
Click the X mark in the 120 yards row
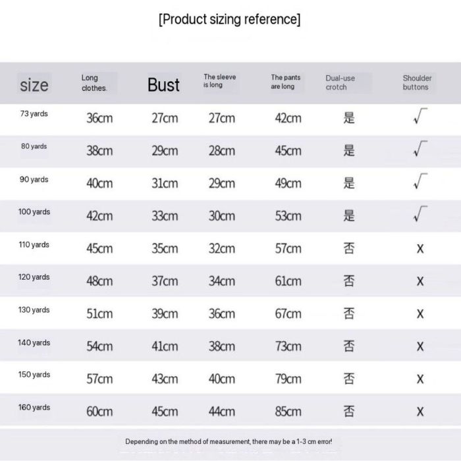(420, 281)
